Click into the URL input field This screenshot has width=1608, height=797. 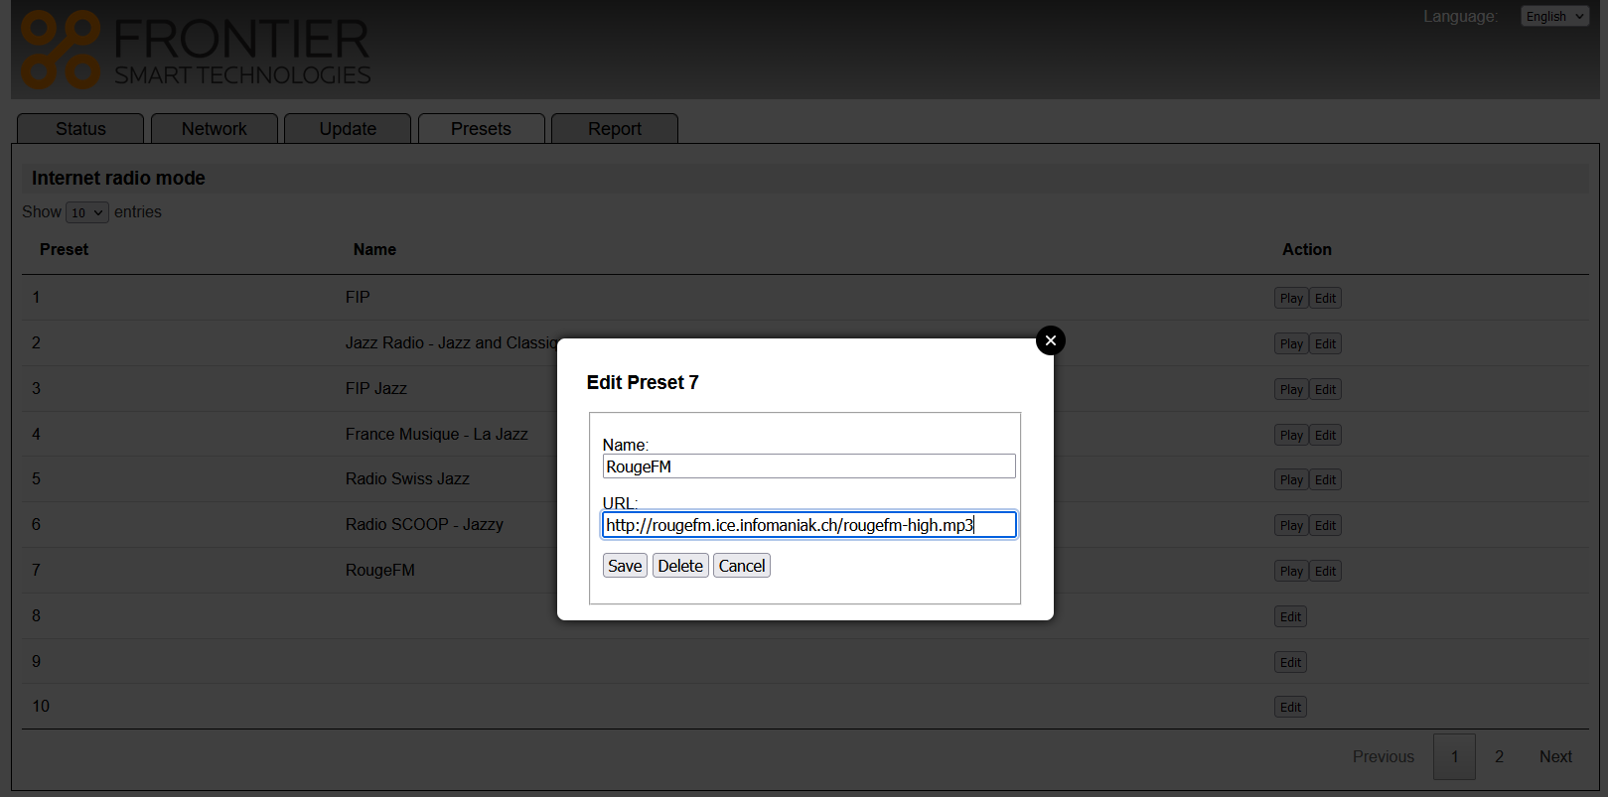(809, 525)
